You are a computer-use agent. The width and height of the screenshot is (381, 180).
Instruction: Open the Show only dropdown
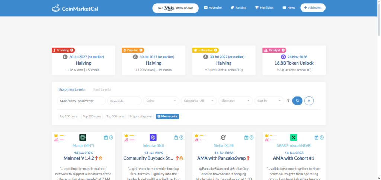tap(236, 101)
